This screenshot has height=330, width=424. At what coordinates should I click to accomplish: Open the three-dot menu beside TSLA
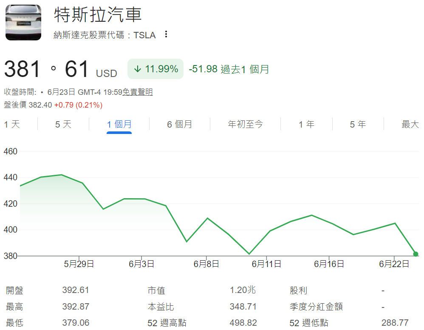[x=166, y=34]
